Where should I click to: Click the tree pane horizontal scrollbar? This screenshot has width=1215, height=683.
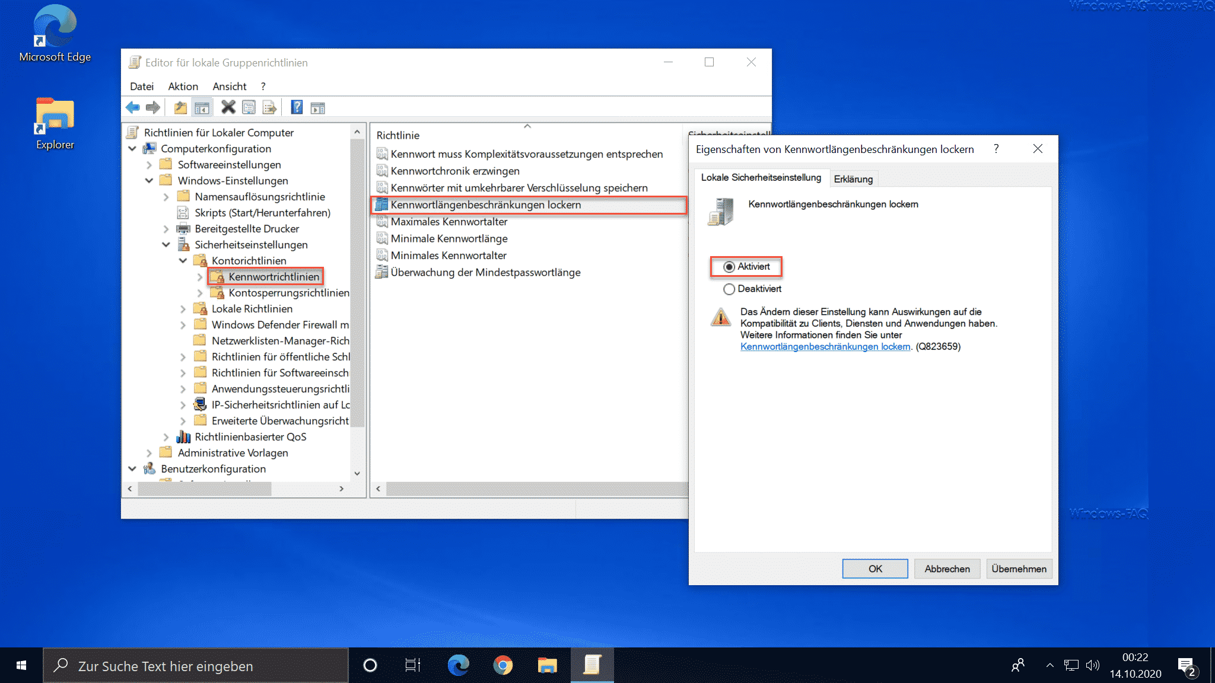tap(205, 489)
